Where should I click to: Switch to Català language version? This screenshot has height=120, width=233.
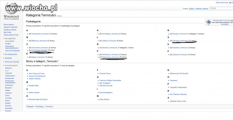click(x=7, y=91)
